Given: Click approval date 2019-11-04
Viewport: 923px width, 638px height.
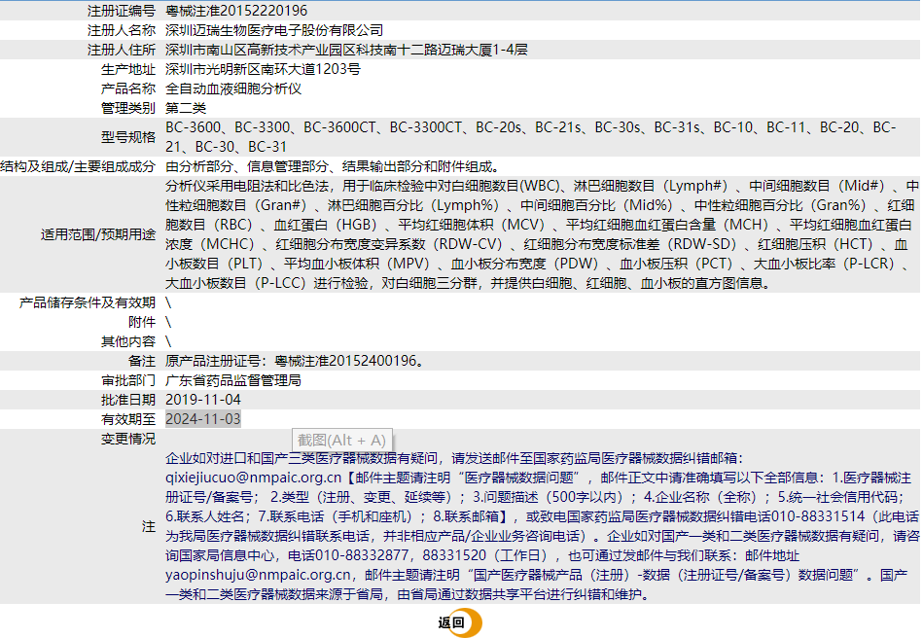Looking at the screenshot, I should pyautogui.click(x=203, y=400).
